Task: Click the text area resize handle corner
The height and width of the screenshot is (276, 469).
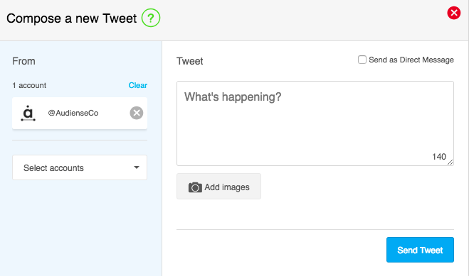Action: 450,162
